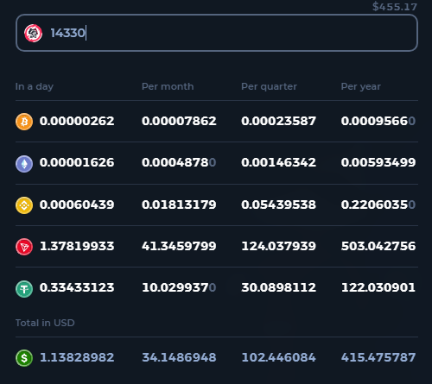432x384 pixels.
Task: Select Tron daily value 1.37819933
Action: (77, 246)
